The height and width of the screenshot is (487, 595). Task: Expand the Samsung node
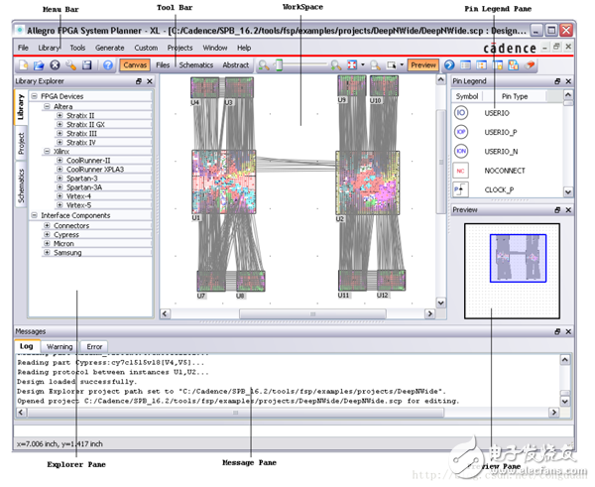pyautogui.click(x=47, y=252)
